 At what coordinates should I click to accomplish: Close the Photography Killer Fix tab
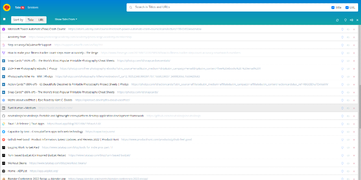click(x=354, y=77)
